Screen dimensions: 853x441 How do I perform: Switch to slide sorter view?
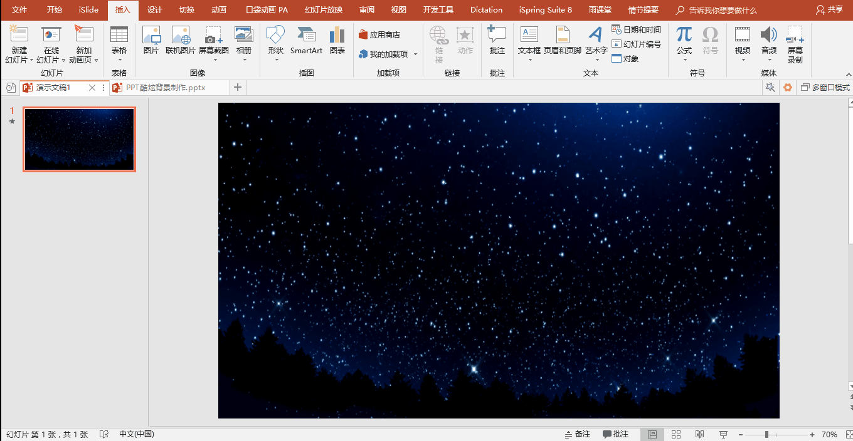[x=676, y=434]
